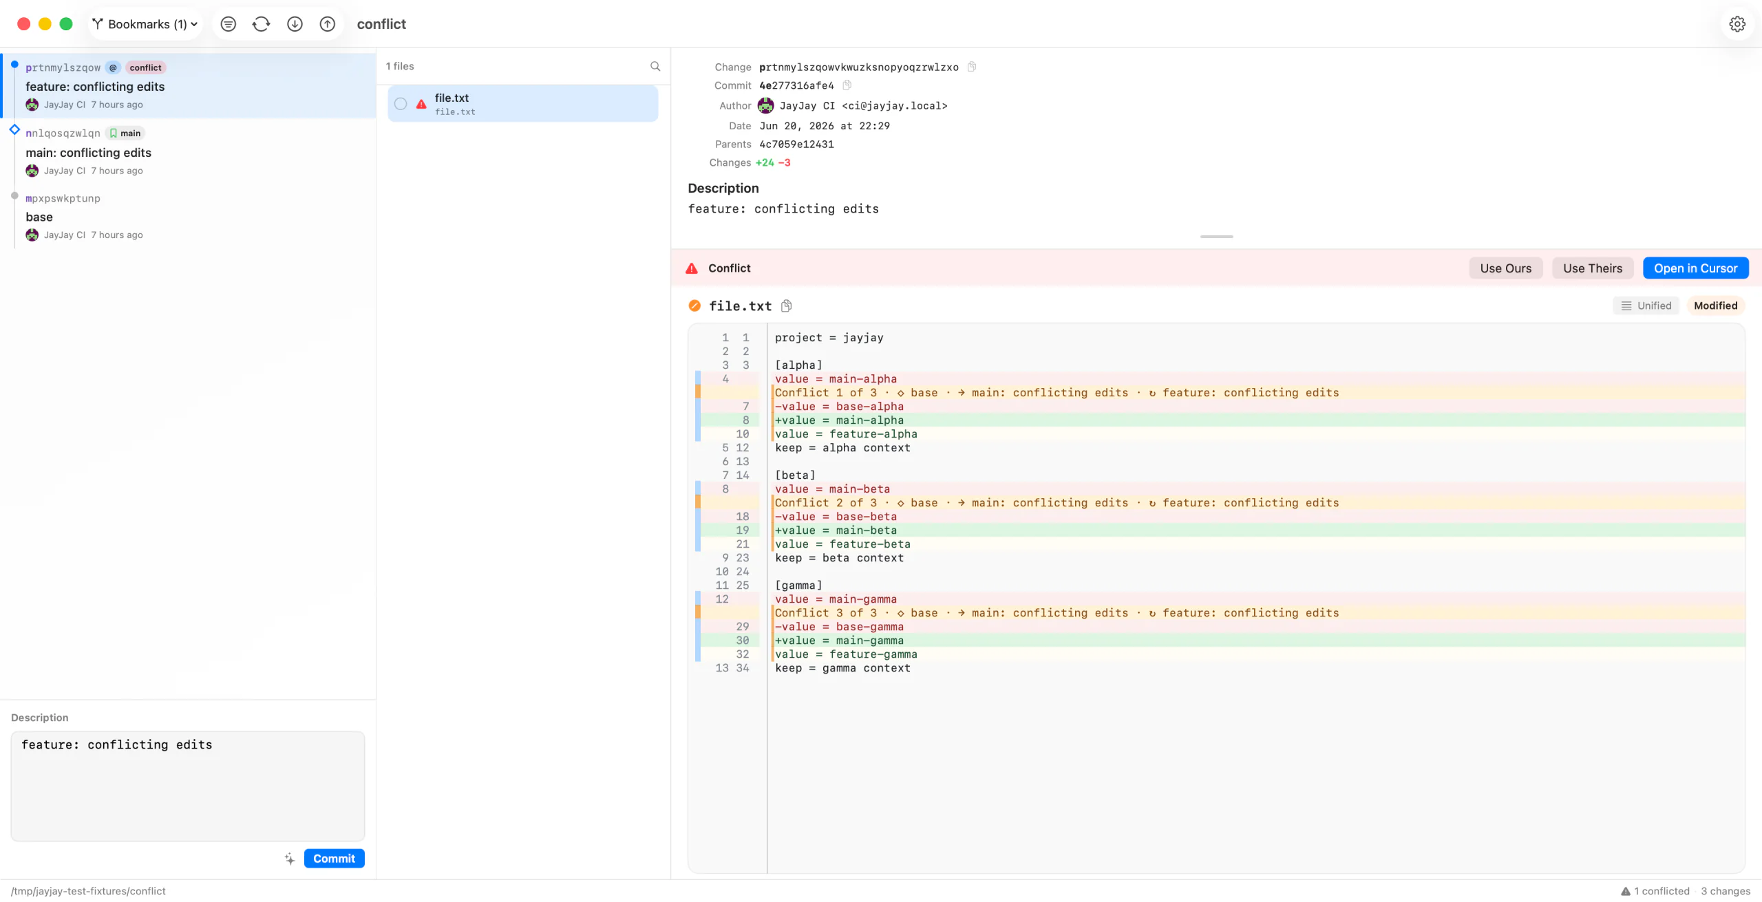The width and height of the screenshot is (1762, 902).
Task: Click the 'Conflict 2 of 3' marker line
Action: pyautogui.click(x=1257, y=503)
